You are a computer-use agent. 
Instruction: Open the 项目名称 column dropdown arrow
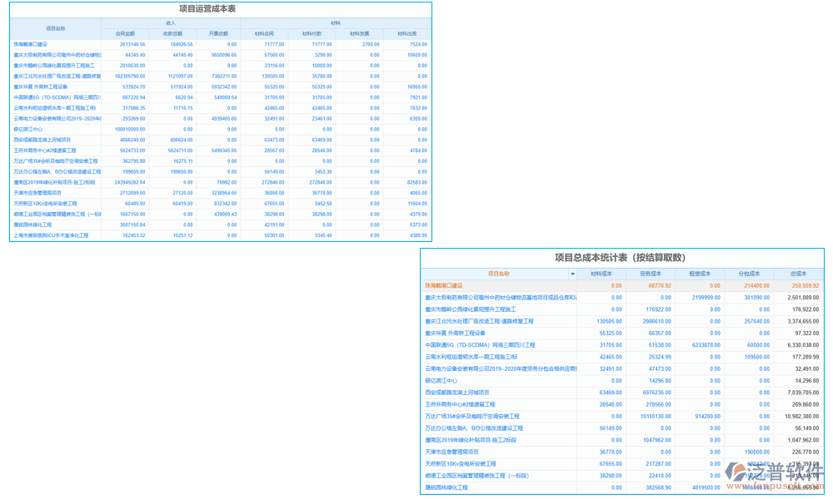tap(572, 274)
